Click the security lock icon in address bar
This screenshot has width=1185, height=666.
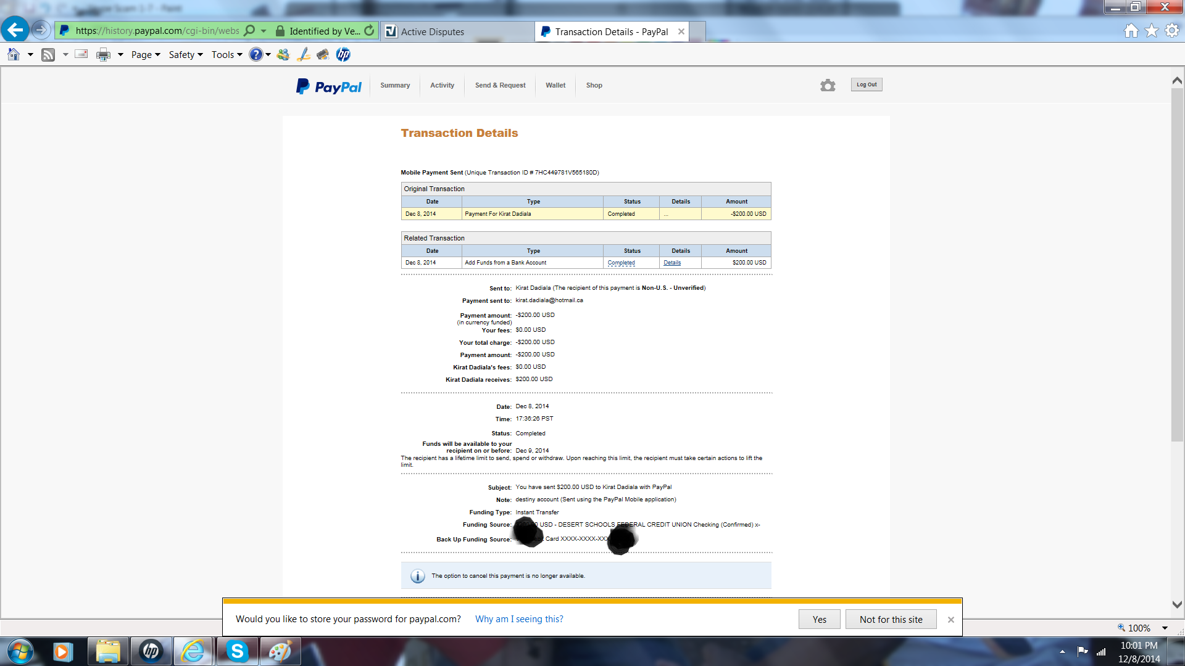pyautogui.click(x=280, y=31)
